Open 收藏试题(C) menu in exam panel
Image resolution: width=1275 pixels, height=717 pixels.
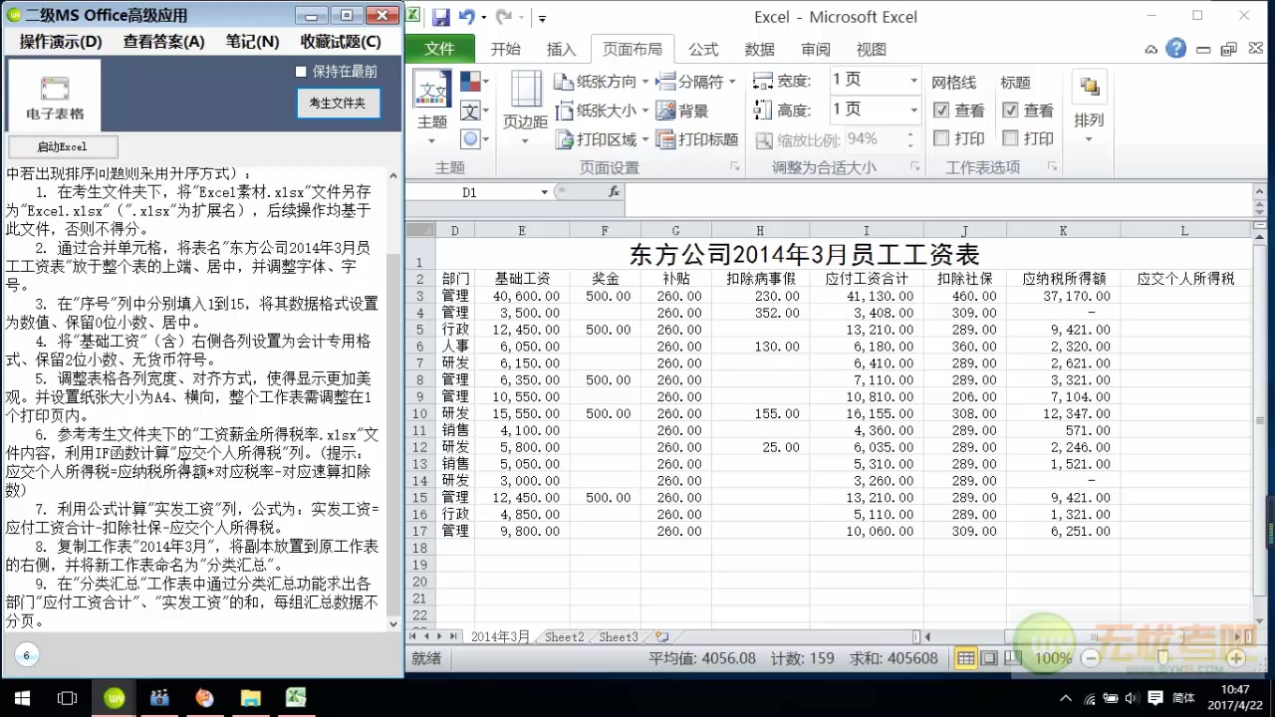pyautogui.click(x=341, y=42)
